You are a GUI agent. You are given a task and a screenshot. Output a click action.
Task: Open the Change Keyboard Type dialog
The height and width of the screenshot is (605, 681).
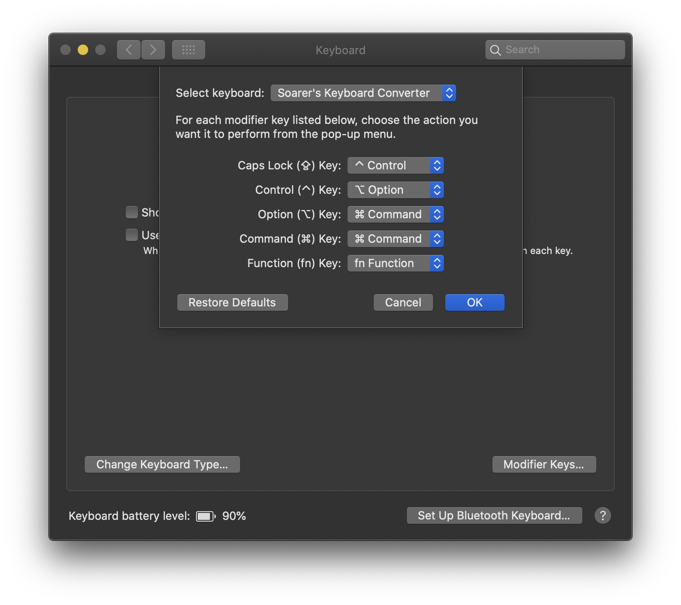tap(162, 464)
